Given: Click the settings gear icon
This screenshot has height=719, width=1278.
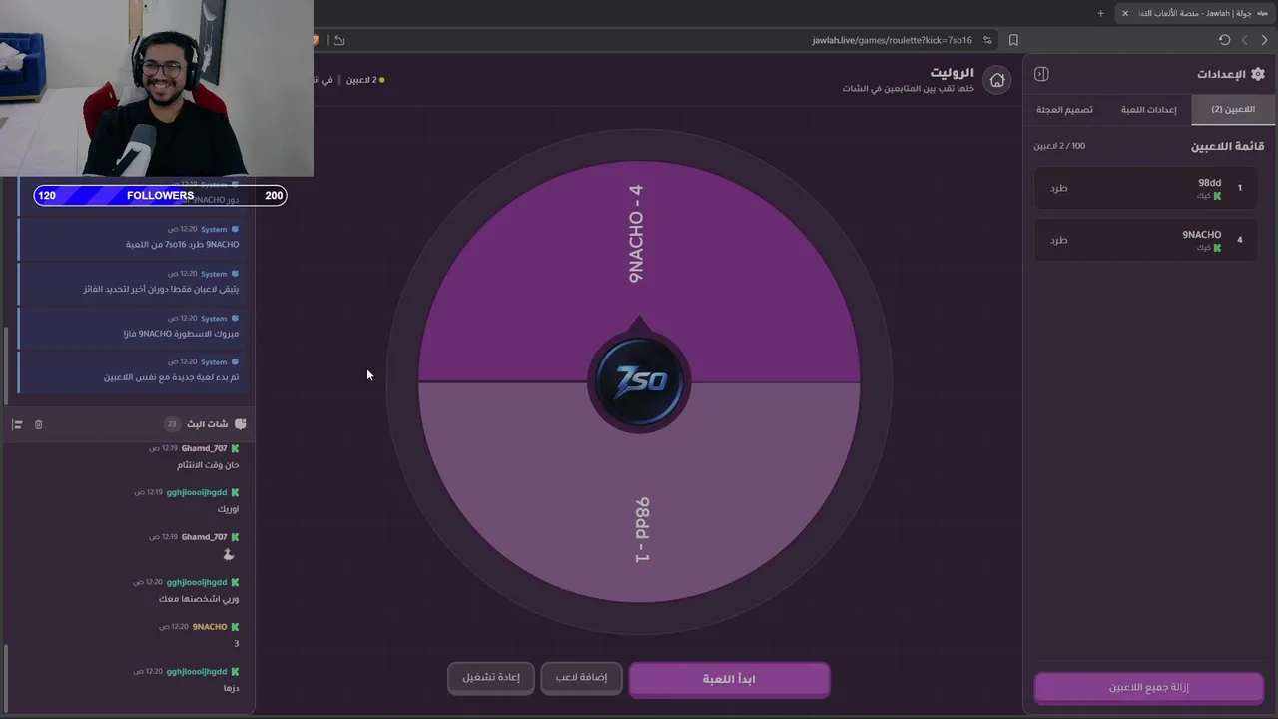Looking at the screenshot, I should [x=1257, y=74].
